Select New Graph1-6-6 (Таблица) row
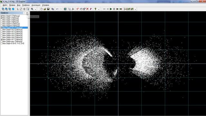The width and height of the screenshot is (206, 116). click(13, 38)
